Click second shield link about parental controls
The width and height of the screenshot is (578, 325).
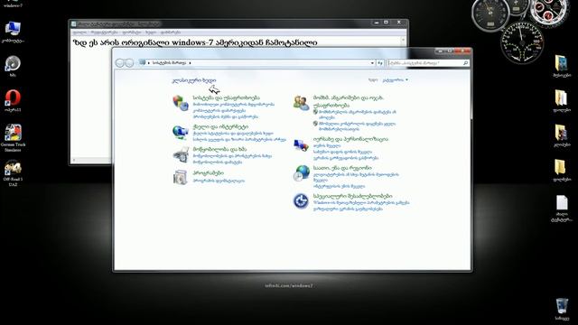click(357, 126)
